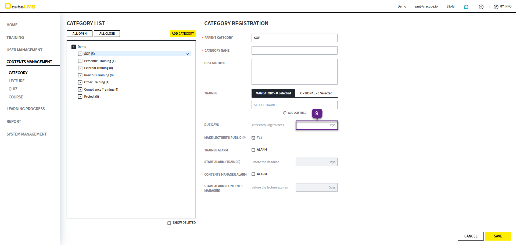516x245 pixels.
Task: Click the cubeLMS logo icon
Action: tap(8, 6)
